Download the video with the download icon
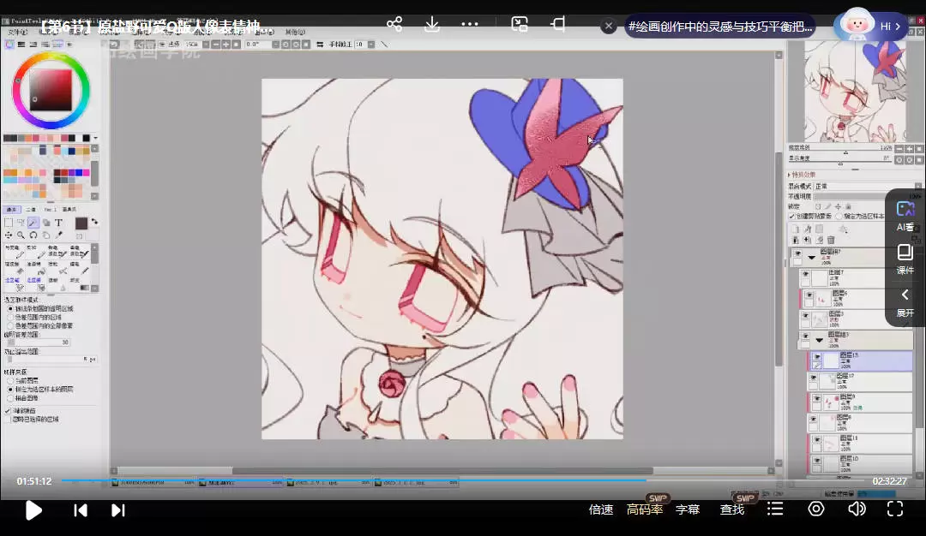The image size is (926, 536). point(431,24)
